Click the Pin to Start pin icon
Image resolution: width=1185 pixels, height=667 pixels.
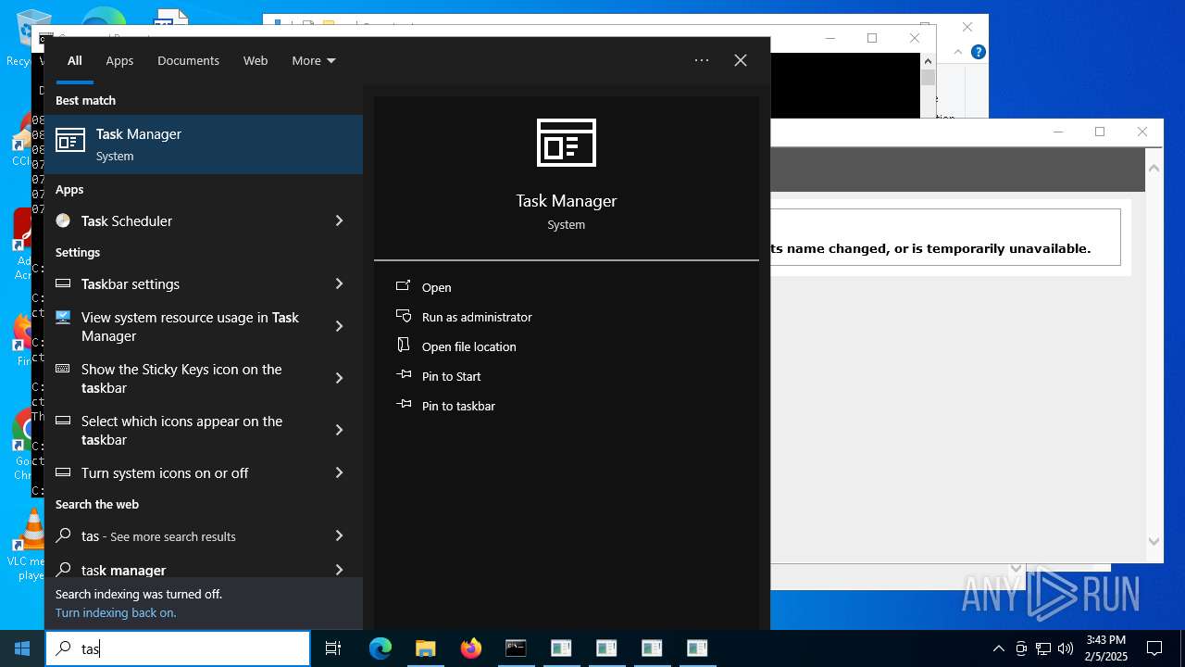[x=404, y=375]
